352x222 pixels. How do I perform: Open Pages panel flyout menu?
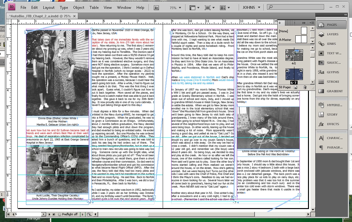pyautogui.click(x=311, y=23)
